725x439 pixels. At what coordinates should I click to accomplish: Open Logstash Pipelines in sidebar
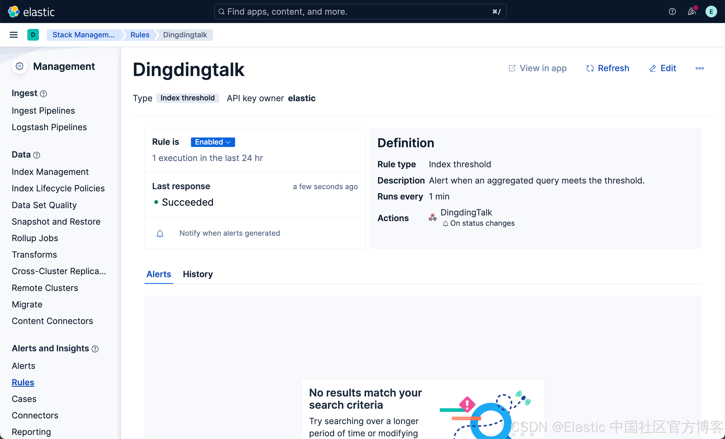49,127
